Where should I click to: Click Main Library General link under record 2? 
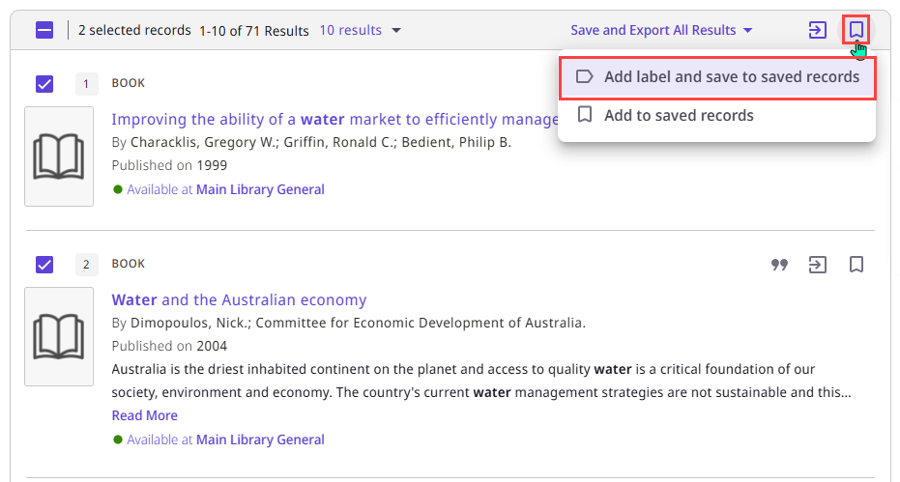(x=260, y=439)
